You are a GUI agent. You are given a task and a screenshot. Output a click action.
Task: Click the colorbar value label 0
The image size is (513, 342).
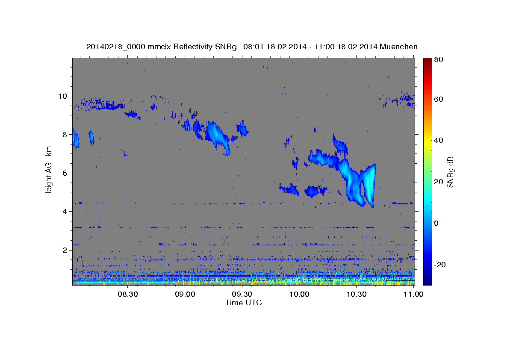click(436, 223)
